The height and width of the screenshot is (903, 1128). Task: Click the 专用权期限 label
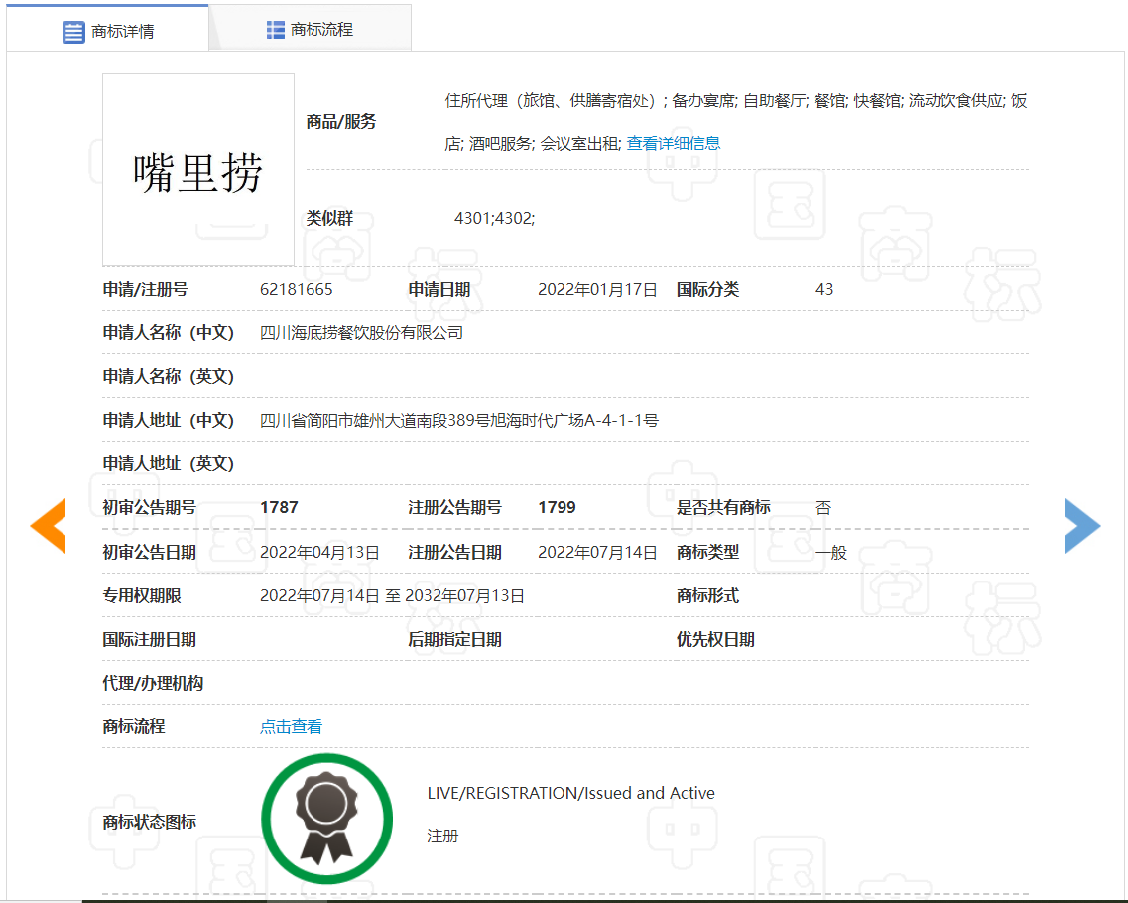tap(142, 595)
